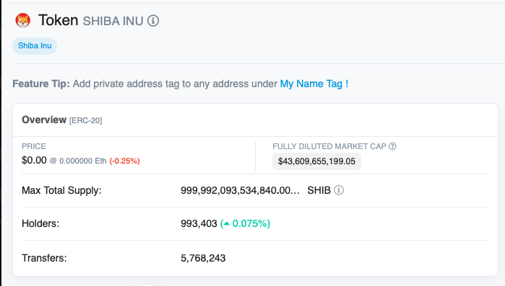Click the $0.00 price value
Image resolution: width=505 pixels, height=286 pixels.
(34, 160)
